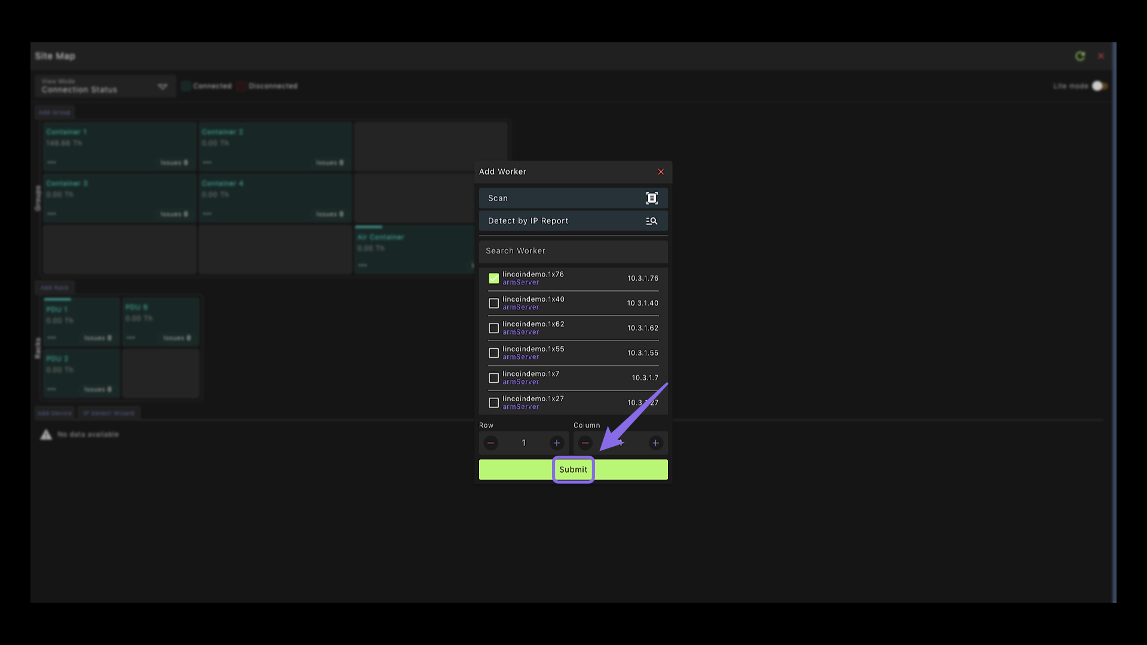Image resolution: width=1147 pixels, height=645 pixels.
Task: Close the Site Map window
Action: click(1101, 56)
